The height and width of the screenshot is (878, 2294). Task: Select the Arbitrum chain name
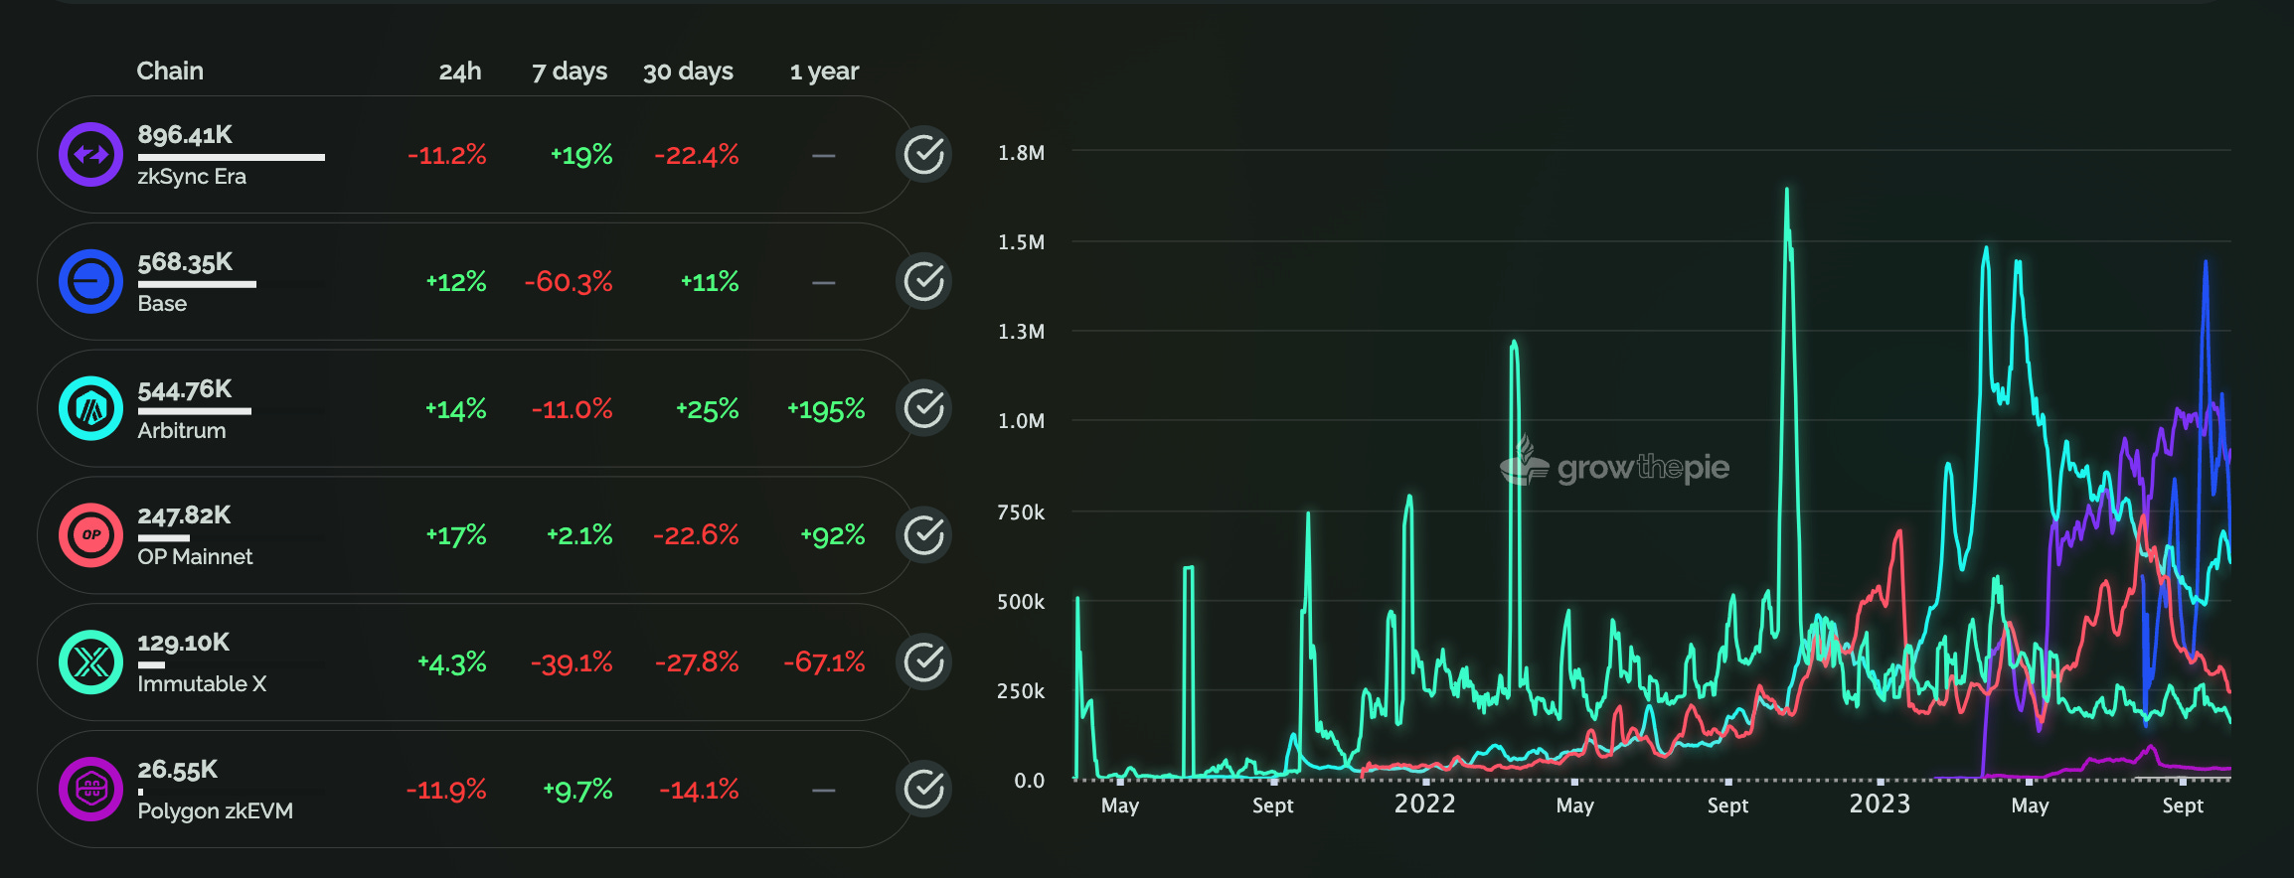pos(182,431)
